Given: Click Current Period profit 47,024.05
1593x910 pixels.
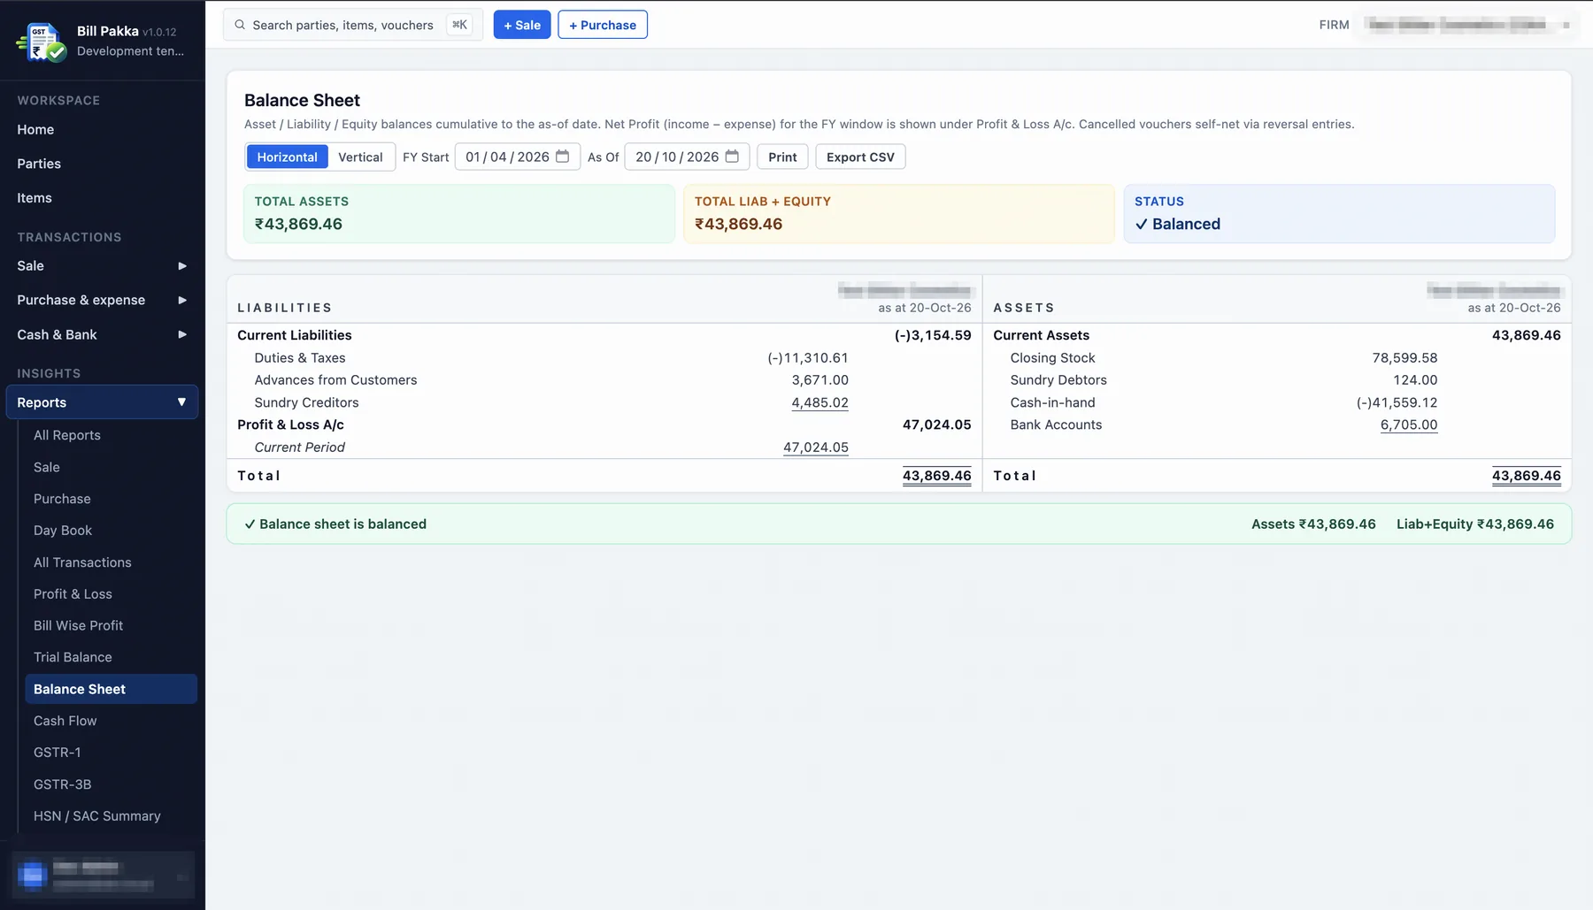Looking at the screenshot, I should tap(816, 447).
